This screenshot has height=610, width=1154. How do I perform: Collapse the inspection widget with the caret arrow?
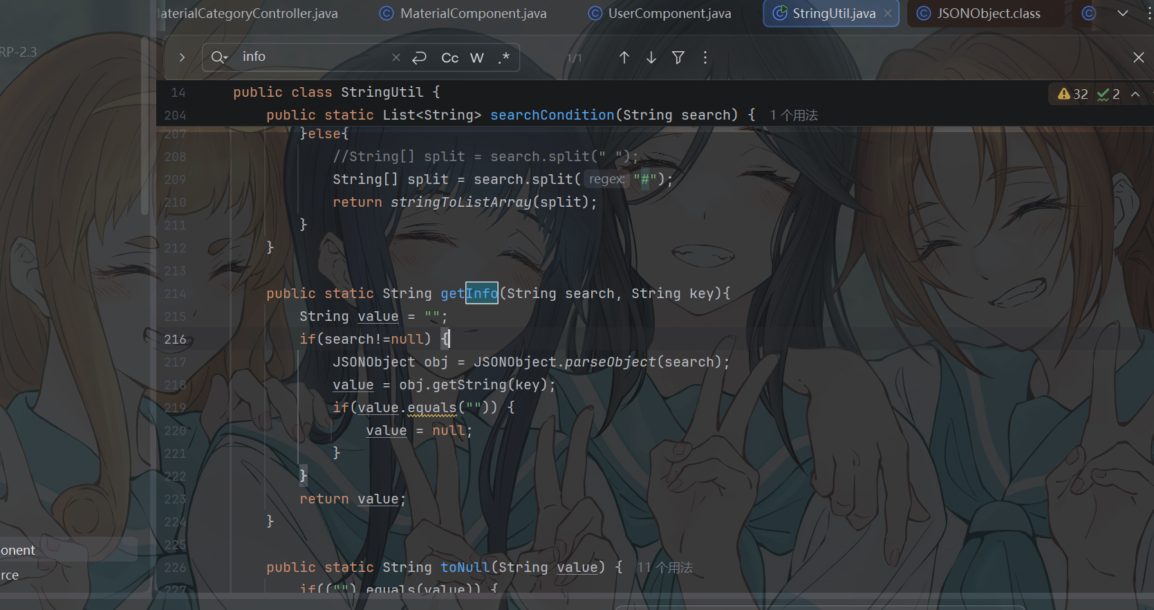pyautogui.click(x=1135, y=94)
